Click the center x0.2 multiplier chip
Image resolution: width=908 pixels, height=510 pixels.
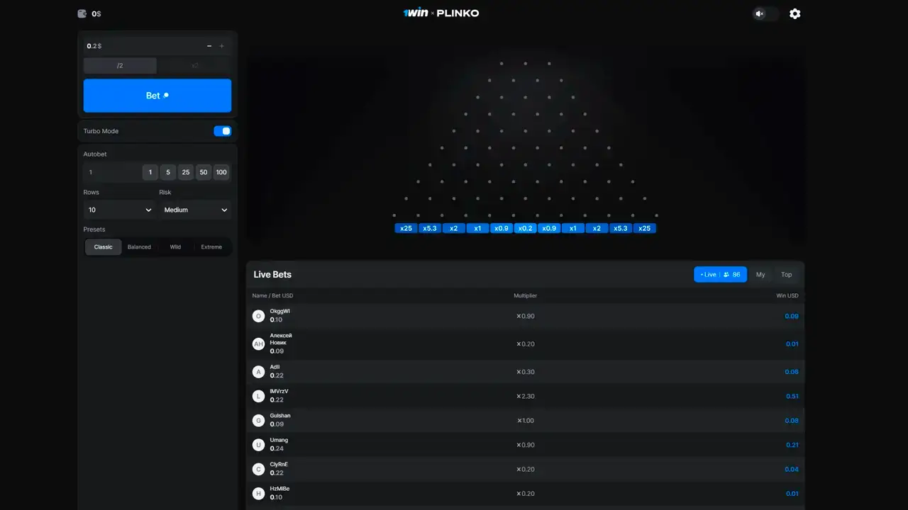point(525,228)
